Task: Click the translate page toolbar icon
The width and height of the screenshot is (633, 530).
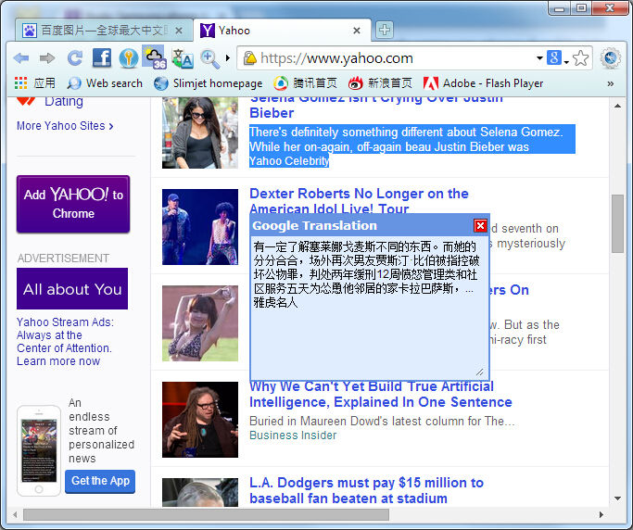Action: tap(183, 58)
